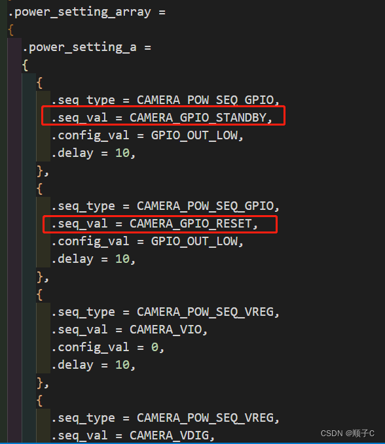
Task: Click delay value 10 in STANDBY block
Action: coord(122,153)
